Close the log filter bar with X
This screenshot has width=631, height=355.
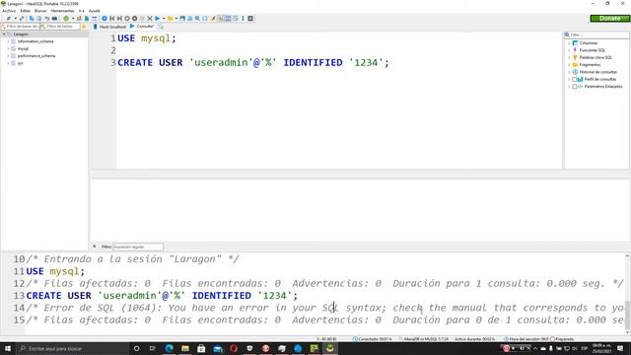click(95, 247)
